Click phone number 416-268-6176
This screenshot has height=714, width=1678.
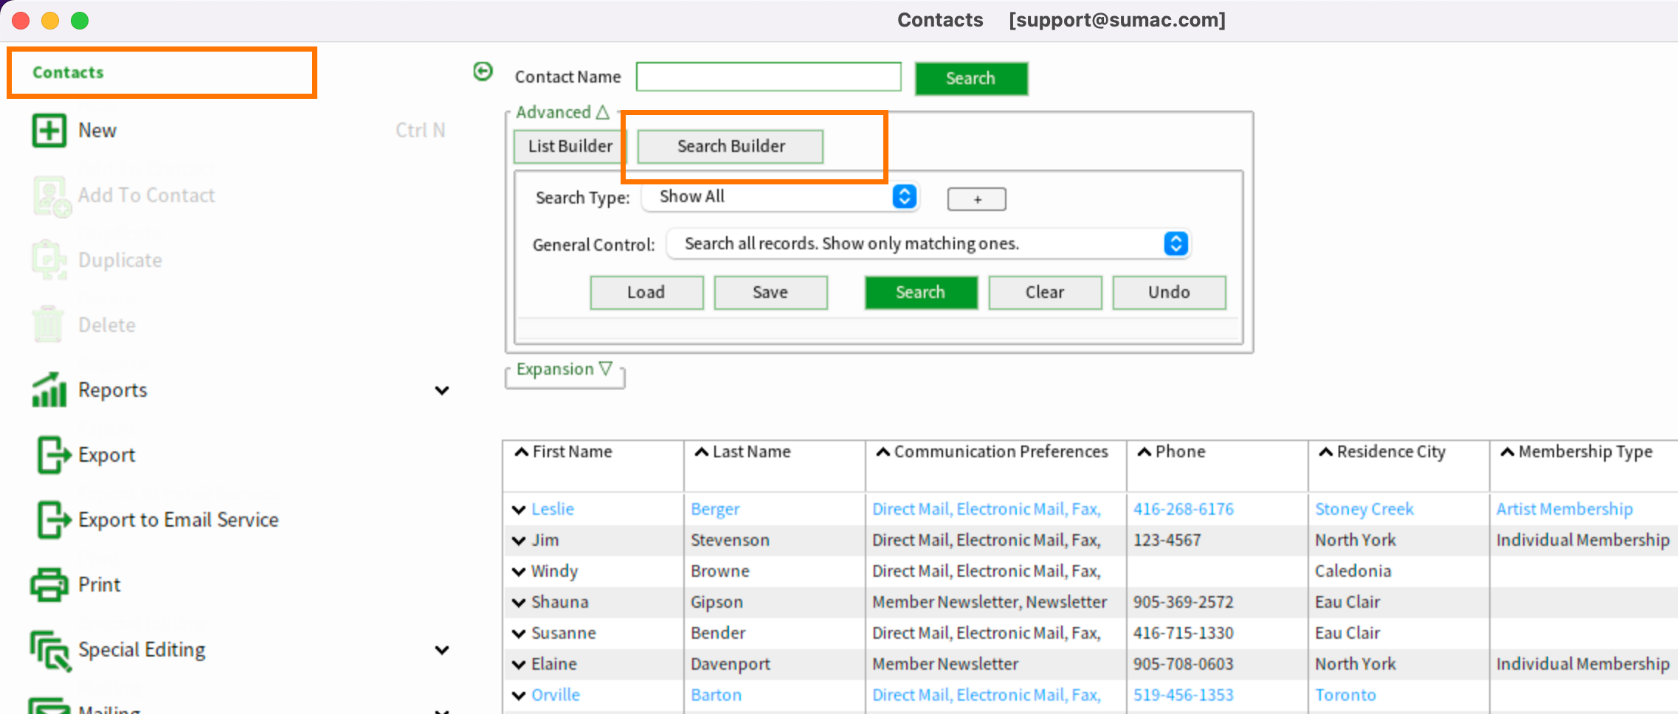(1184, 509)
